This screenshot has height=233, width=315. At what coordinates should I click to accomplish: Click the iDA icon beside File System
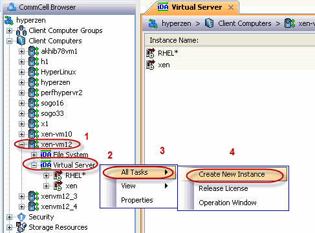(46, 155)
